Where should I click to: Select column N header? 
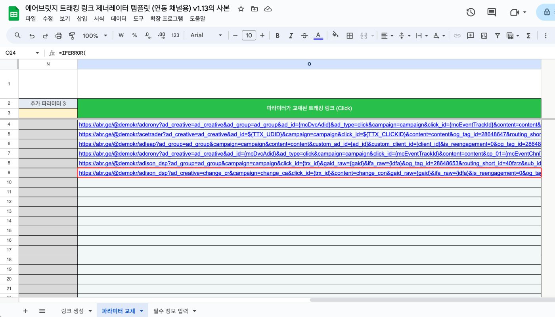pyautogui.click(x=48, y=64)
